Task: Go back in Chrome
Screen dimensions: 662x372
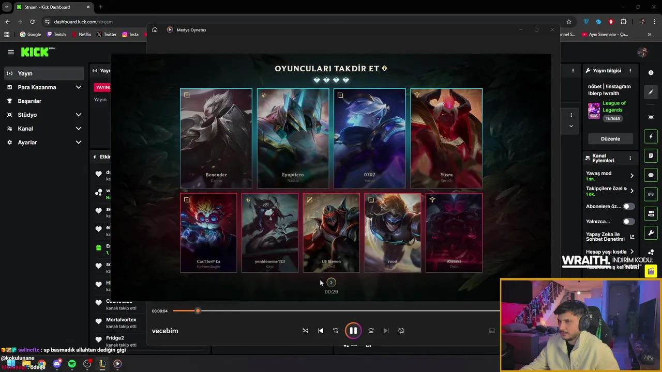Action: [x=7, y=22]
